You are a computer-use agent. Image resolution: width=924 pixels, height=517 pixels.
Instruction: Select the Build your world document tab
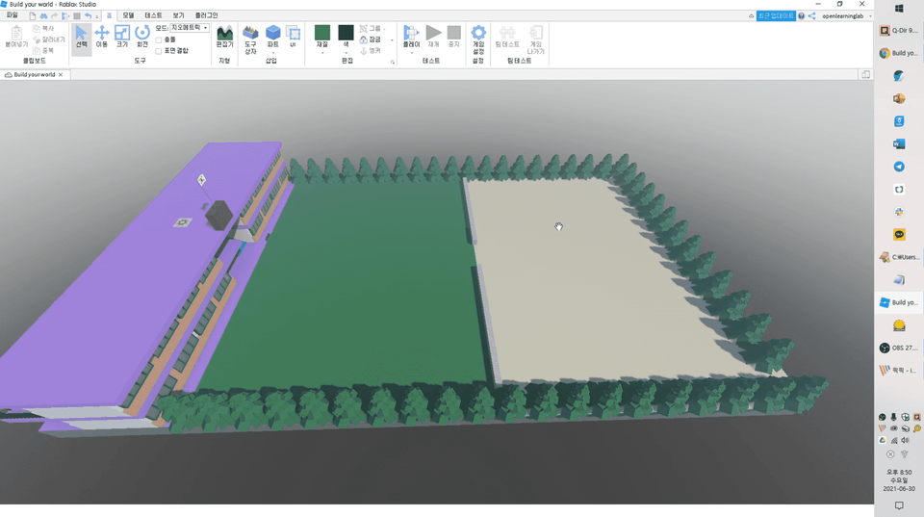(x=35, y=74)
